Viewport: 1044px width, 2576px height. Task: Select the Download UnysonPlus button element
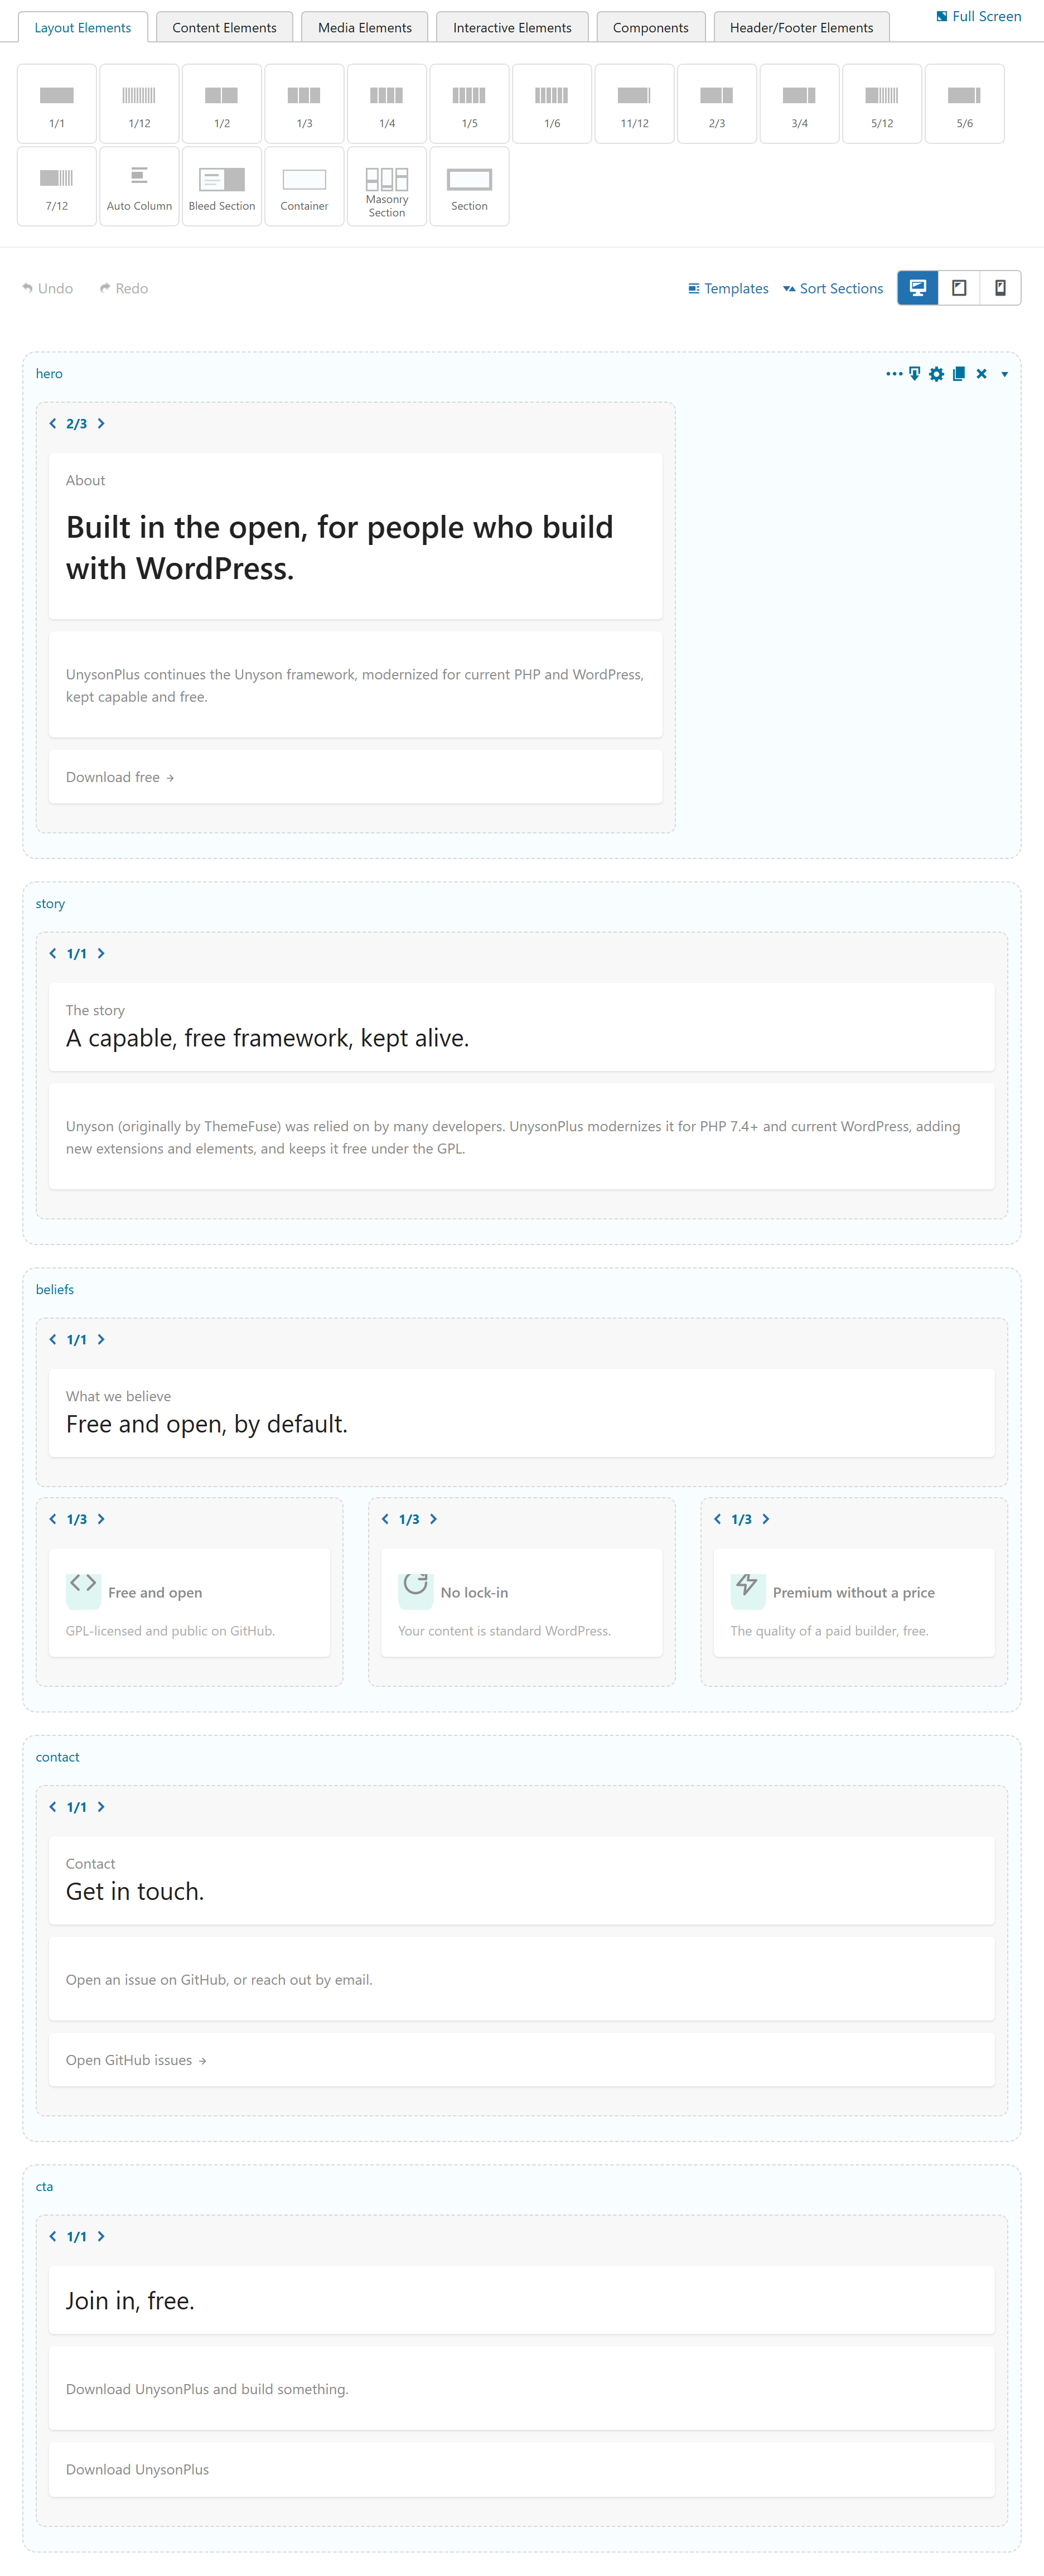[x=522, y=2469]
